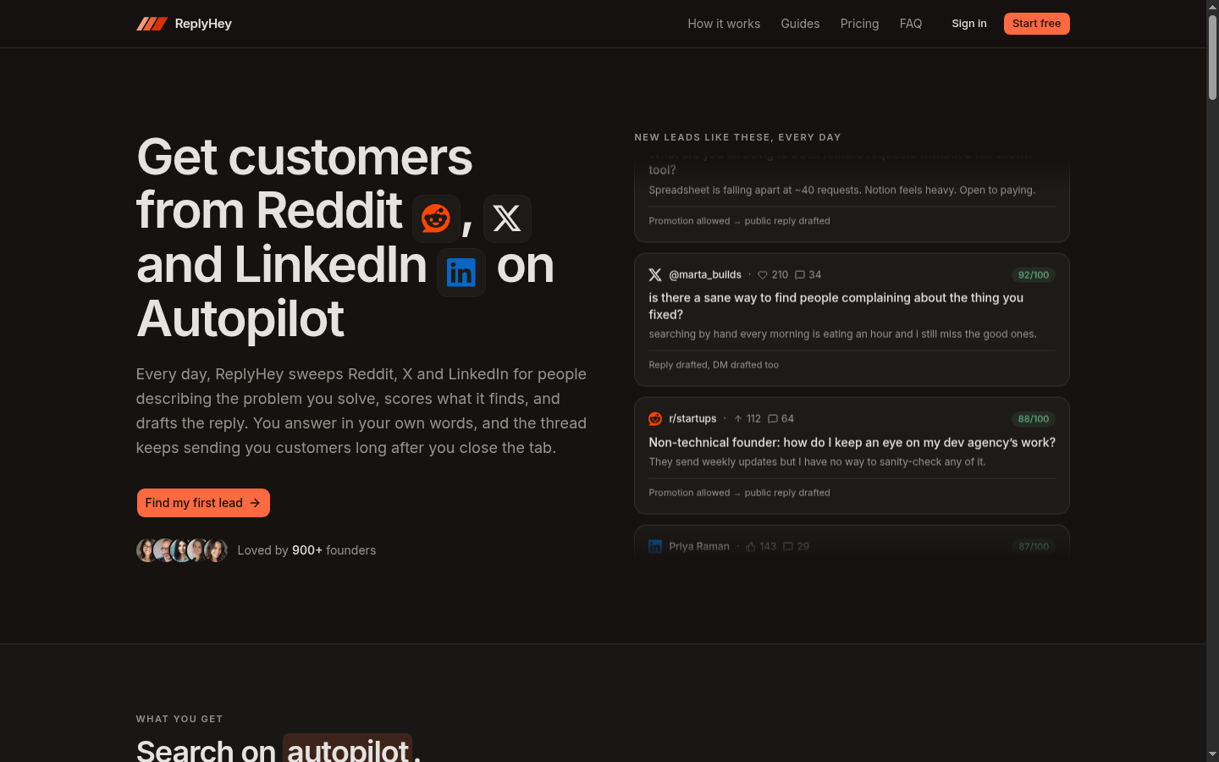This screenshot has height=762, width=1219.
Task: Open the FAQ nav link
Action: pyautogui.click(x=911, y=24)
